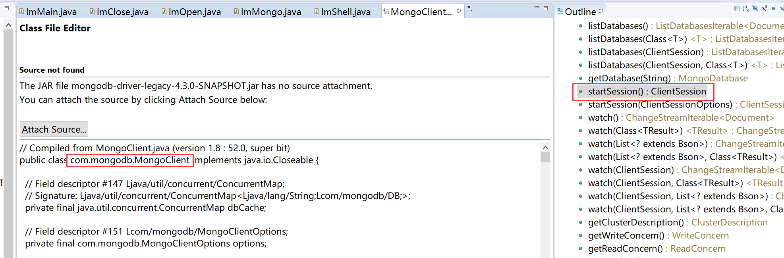Viewport: 784px width, 258px height.
Task: Click the class file icon on MongoClient tab
Action: [x=386, y=12]
